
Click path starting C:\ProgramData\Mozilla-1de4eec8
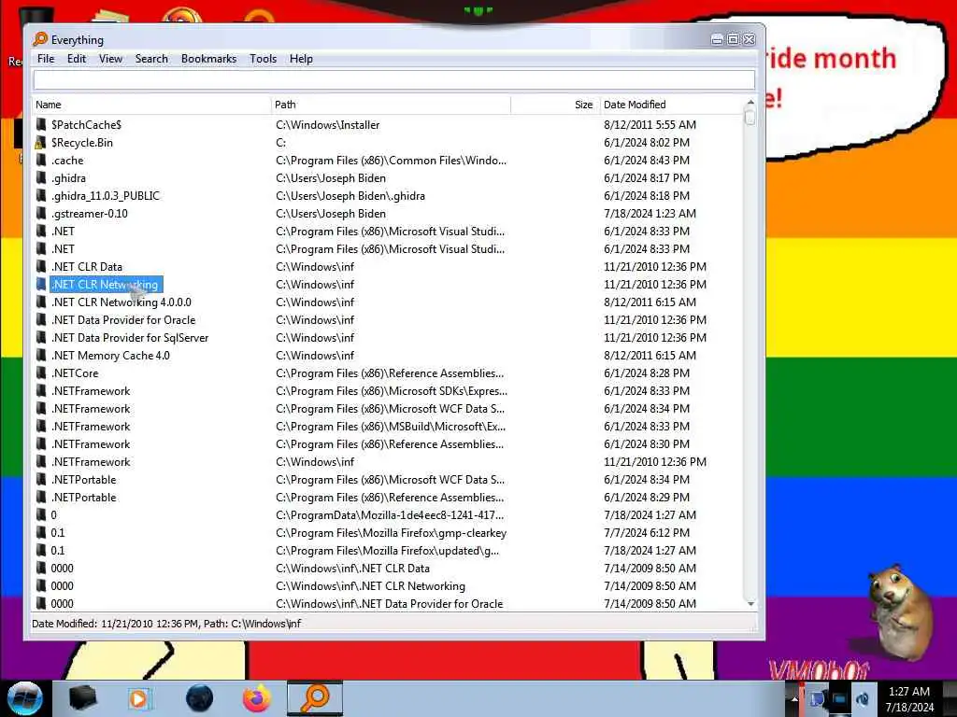coord(390,514)
